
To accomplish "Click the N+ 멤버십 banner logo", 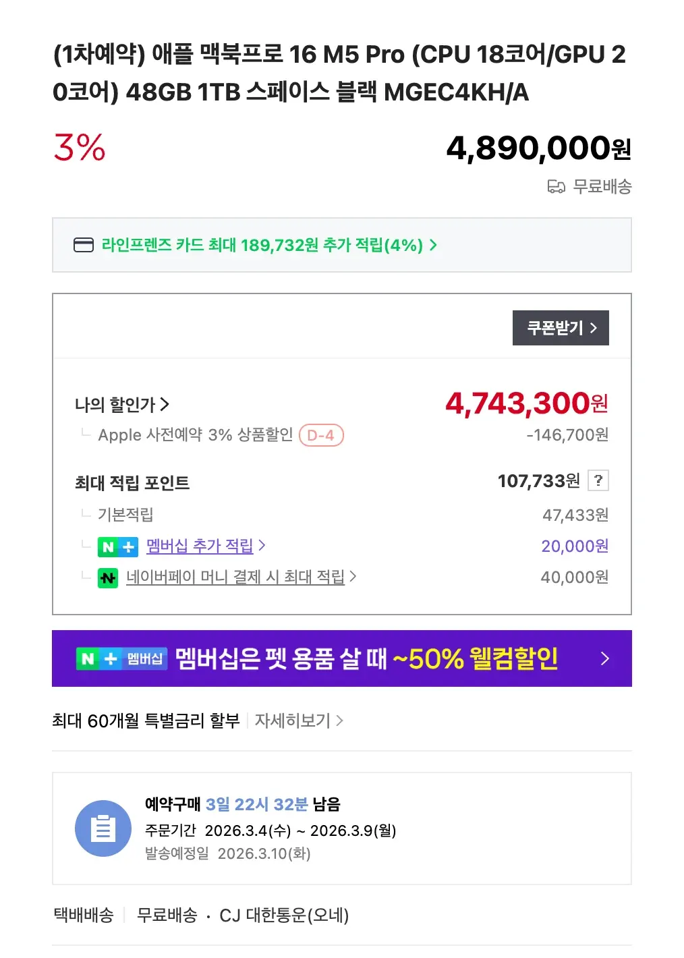I will (121, 658).
